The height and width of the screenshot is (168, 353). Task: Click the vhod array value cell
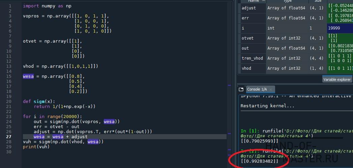(340, 68)
